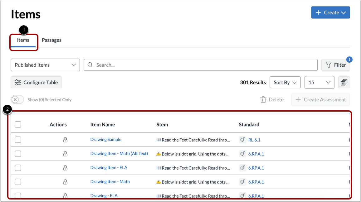Click the Configure Table sliders icon
Image resolution: width=361 pixels, height=202 pixels.
pos(18,82)
